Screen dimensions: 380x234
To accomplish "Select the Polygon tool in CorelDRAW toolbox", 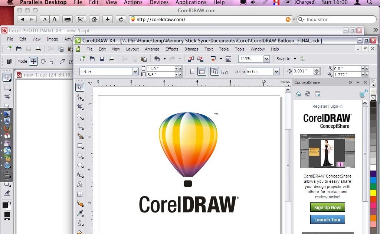I will pyautogui.click(x=80, y=165).
